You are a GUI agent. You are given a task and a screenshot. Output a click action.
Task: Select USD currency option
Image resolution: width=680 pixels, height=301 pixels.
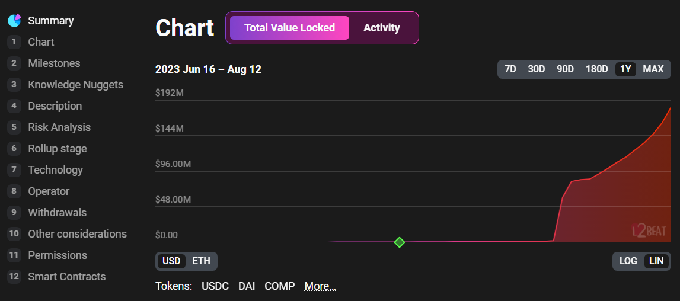click(x=171, y=261)
